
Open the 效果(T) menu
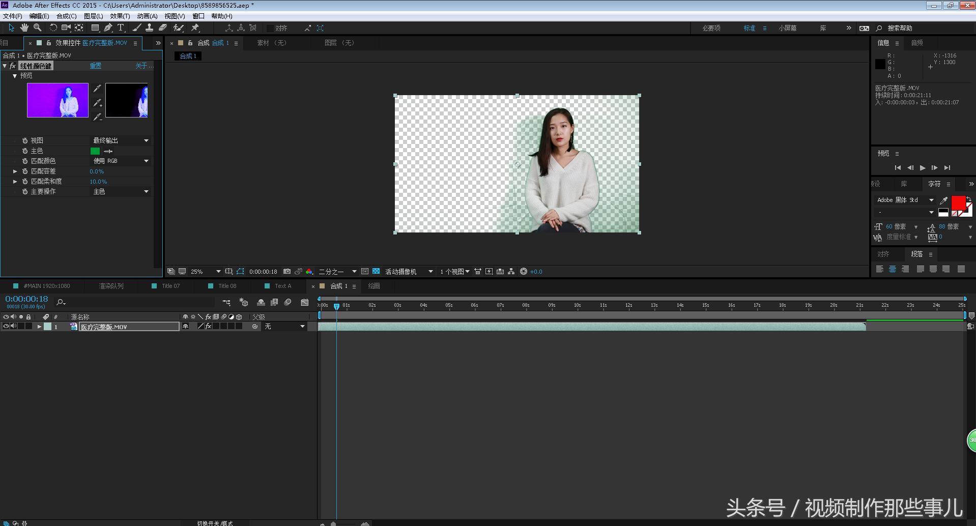[x=120, y=16]
